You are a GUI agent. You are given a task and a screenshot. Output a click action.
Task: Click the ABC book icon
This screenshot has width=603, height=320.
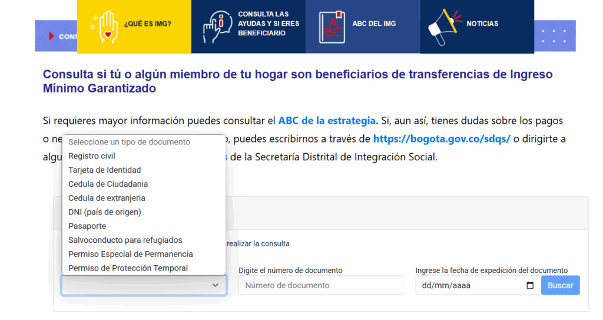click(x=332, y=27)
